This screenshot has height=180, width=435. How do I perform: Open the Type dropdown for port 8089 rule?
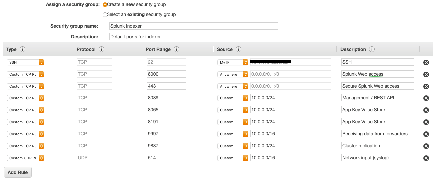click(x=25, y=98)
